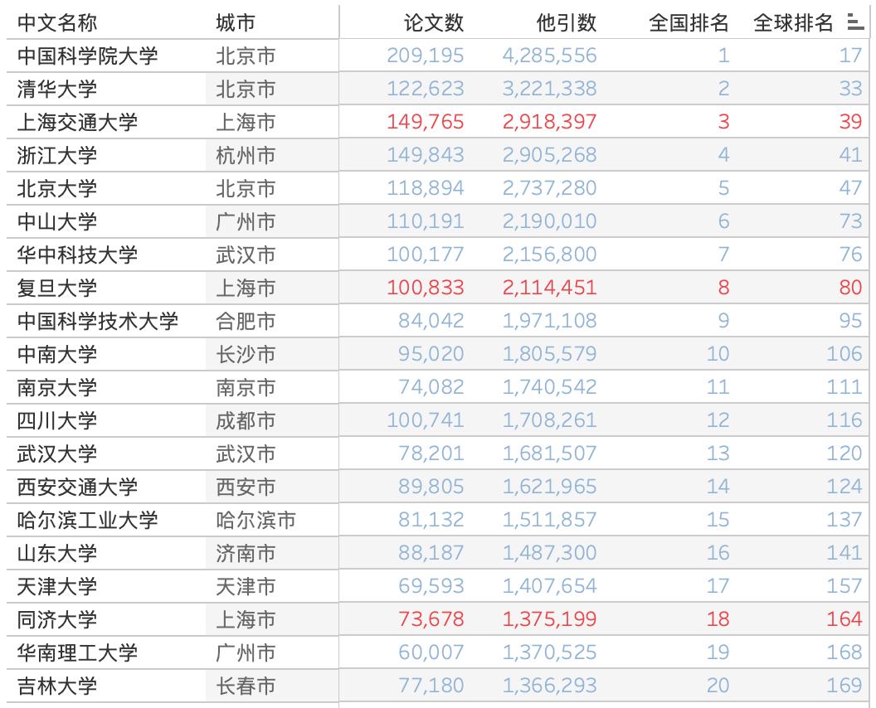
Task: Select the 全球排名 column header
Action: tap(793, 23)
